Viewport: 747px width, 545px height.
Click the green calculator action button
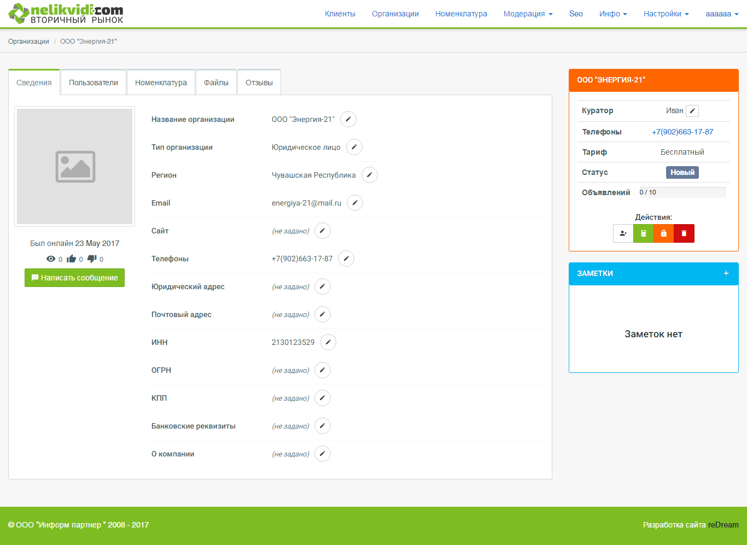click(643, 233)
